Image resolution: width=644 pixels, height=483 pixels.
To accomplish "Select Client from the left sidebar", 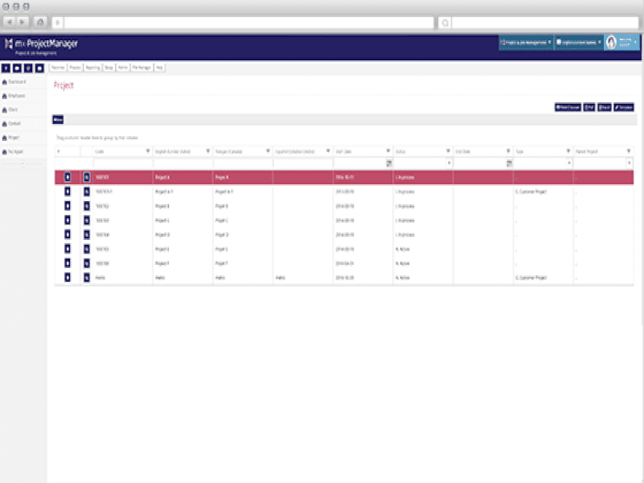I will tap(18, 109).
